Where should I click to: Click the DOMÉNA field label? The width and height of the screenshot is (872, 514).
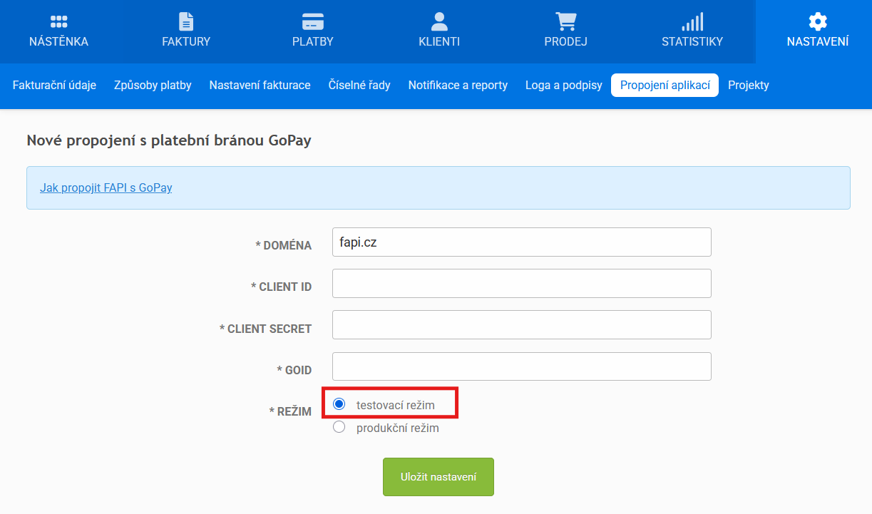pos(283,245)
